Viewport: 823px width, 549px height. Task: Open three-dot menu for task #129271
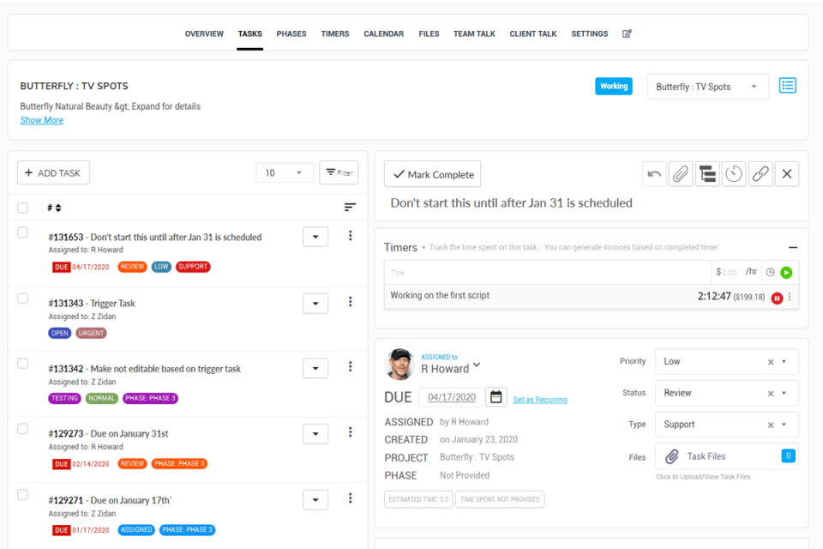350,498
